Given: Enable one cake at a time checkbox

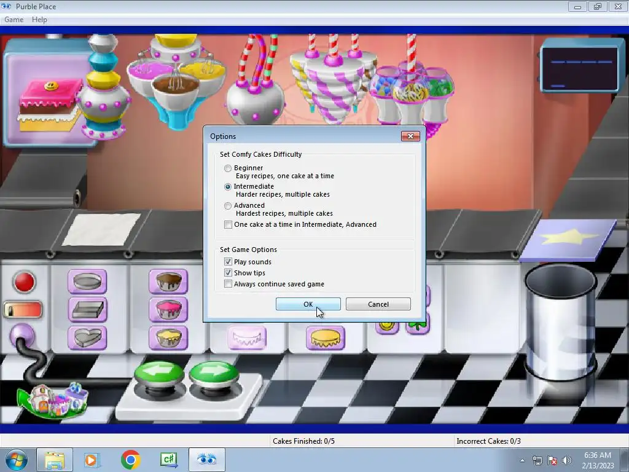Looking at the screenshot, I should coord(228,224).
